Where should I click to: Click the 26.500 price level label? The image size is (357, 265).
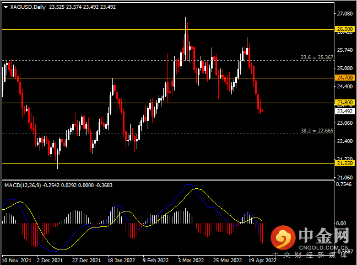[345, 29]
